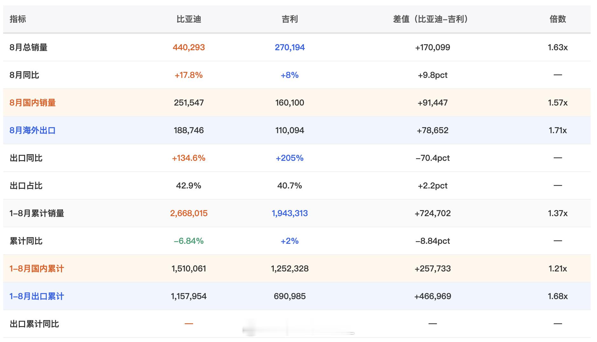The image size is (597, 342).
Task: Select the 1-8月累计销量 row label
Action: pyautogui.click(x=37, y=213)
